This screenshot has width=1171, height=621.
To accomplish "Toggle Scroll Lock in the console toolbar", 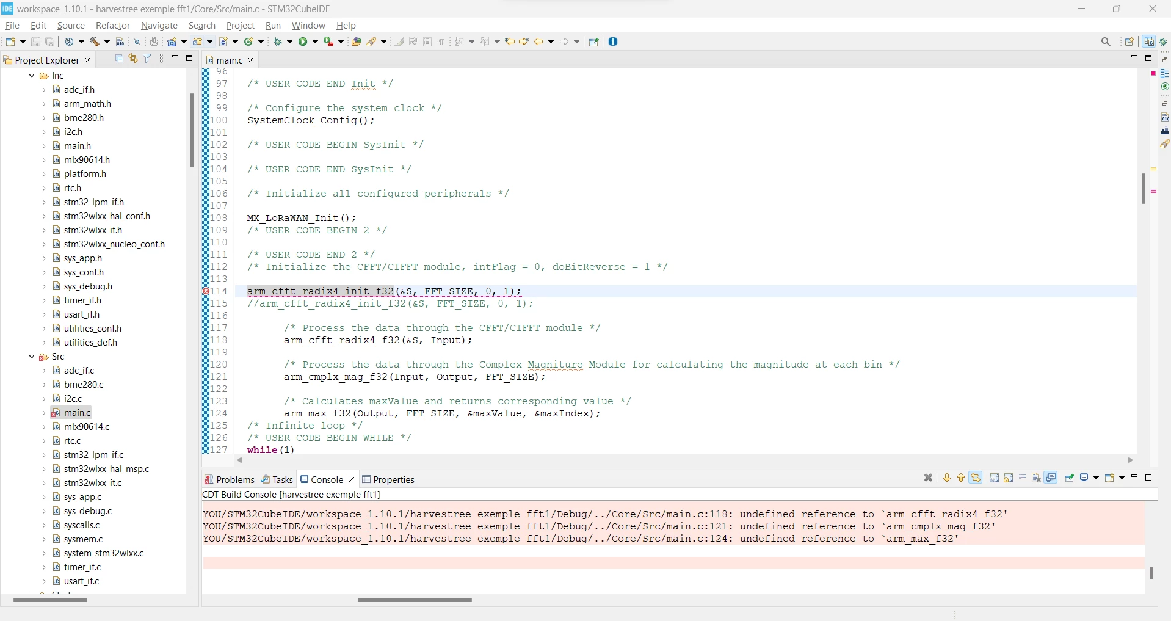I will point(1009,478).
